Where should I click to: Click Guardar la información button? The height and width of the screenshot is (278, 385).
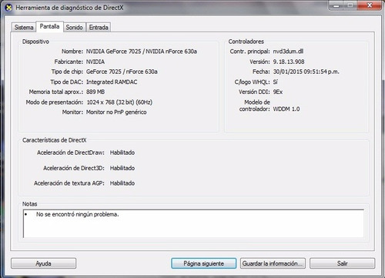click(x=273, y=263)
